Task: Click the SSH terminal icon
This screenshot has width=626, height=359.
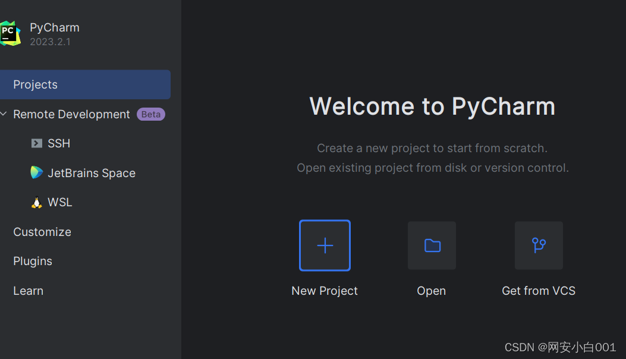Action: click(x=37, y=143)
